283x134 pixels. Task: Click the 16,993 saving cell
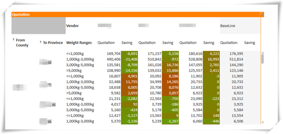click(x=211, y=59)
